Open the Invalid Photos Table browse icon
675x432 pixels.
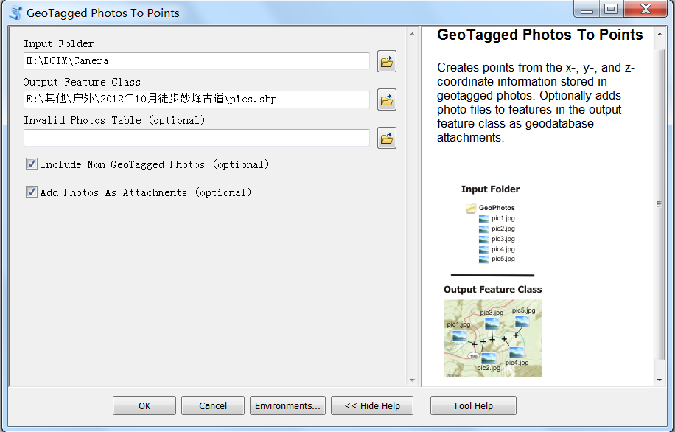(386, 138)
